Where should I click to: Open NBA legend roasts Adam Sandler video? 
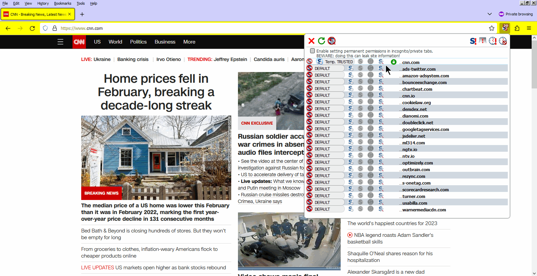tap(390, 238)
